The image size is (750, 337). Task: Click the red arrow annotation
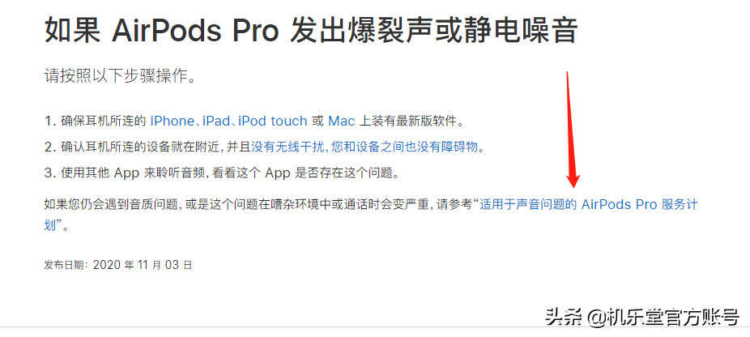pyautogui.click(x=573, y=130)
